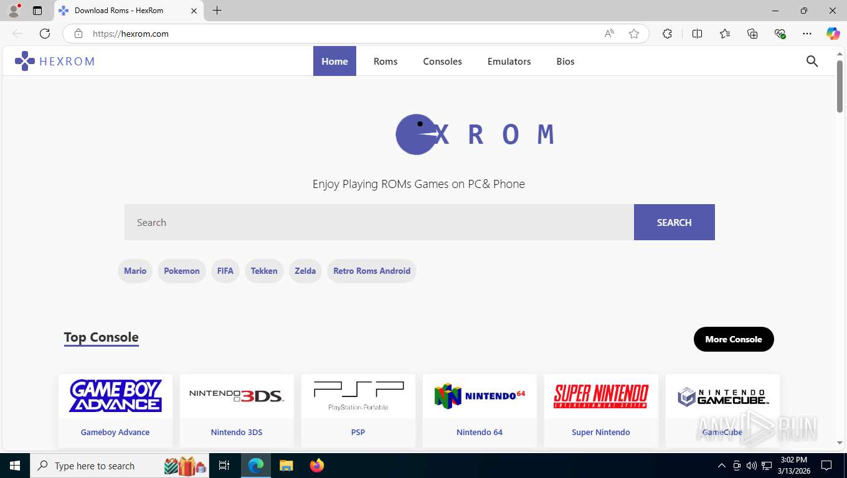Click the page vertical scrollbar thumb
This screenshot has height=478, width=847.
(840, 87)
